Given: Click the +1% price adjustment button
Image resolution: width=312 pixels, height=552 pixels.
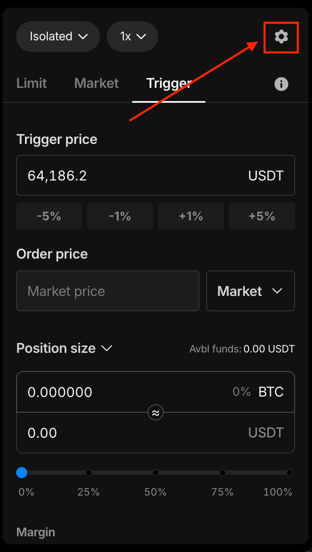Looking at the screenshot, I should [191, 216].
